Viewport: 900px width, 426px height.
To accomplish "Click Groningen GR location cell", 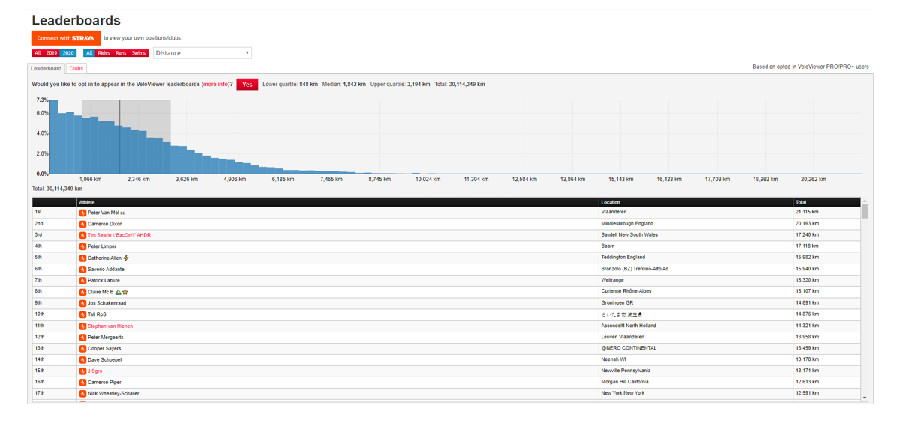I will [696, 303].
